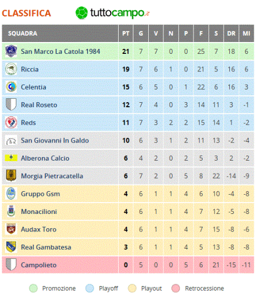Click the Celentia club badge
The image size is (256, 294).
[11, 87]
